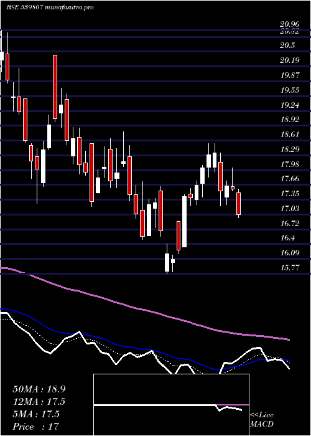This screenshot has height=436, width=311.
Task: Click the 17.03 price level label
Action: (290, 208)
